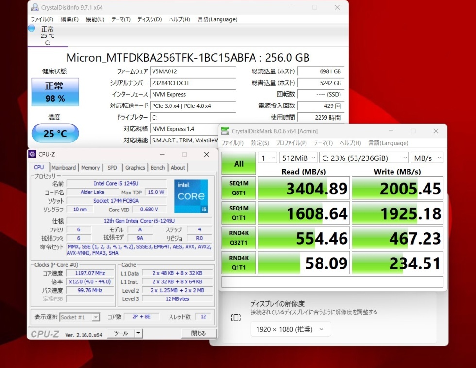Viewport: 476px width, 368px height.
Task: Click the empty comment field below benchmark results
Action: click(x=333, y=282)
